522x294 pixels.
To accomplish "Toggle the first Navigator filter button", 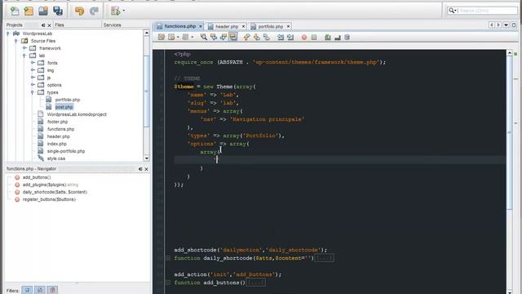I will click(x=27, y=290).
